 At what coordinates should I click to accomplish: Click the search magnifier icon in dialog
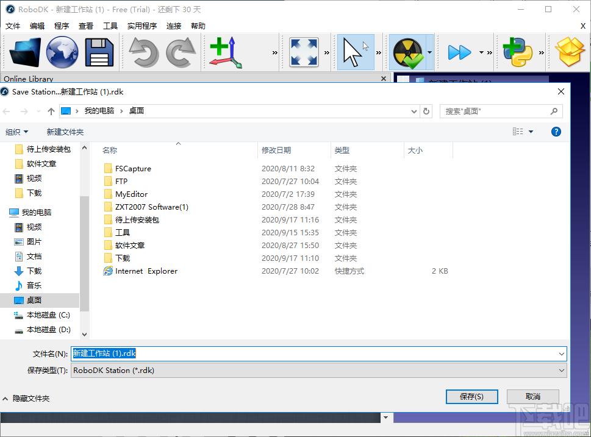pyautogui.click(x=554, y=111)
